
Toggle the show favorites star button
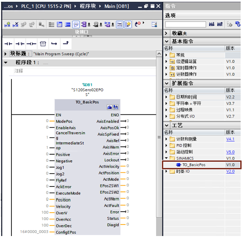click(128, 24)
